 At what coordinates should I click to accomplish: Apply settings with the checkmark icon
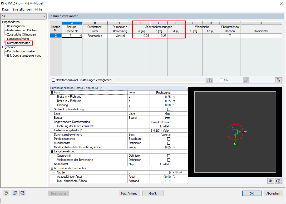[246, 80]
